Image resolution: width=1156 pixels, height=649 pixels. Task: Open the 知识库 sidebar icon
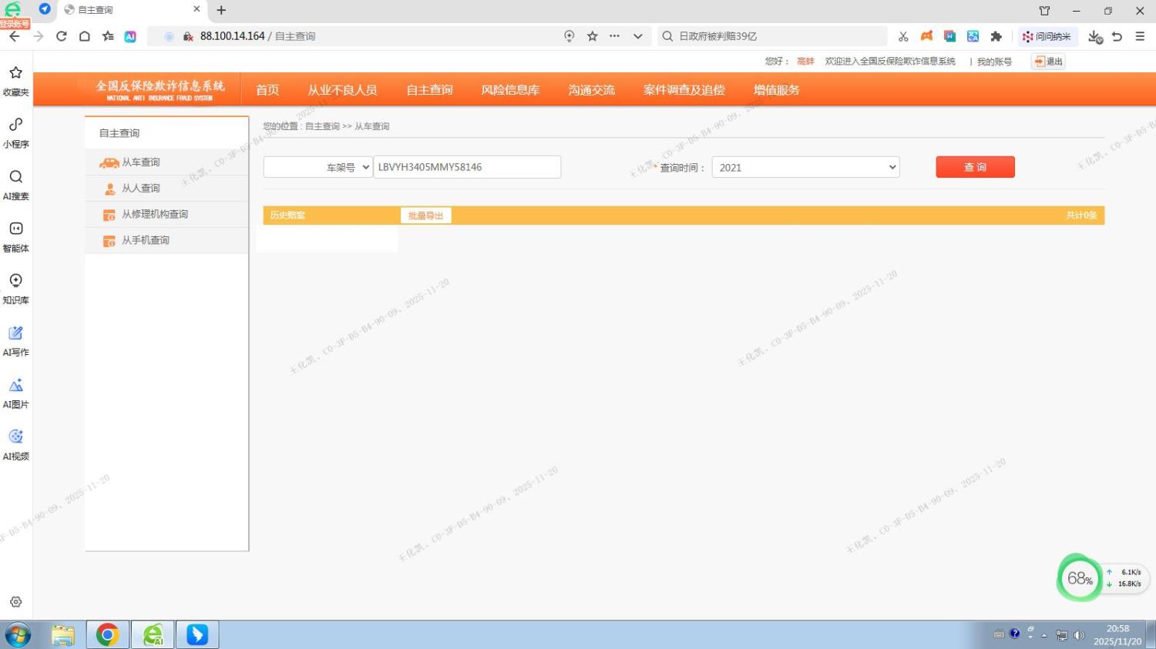15,281
